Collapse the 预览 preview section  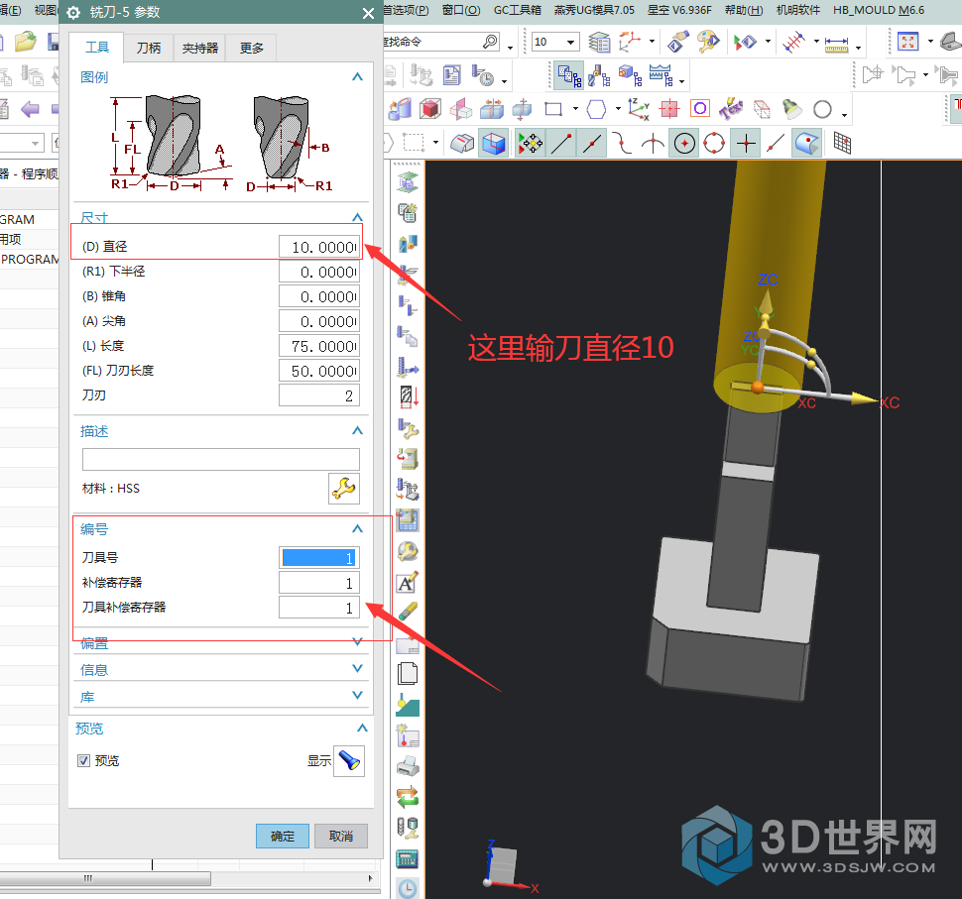(363, 728)
